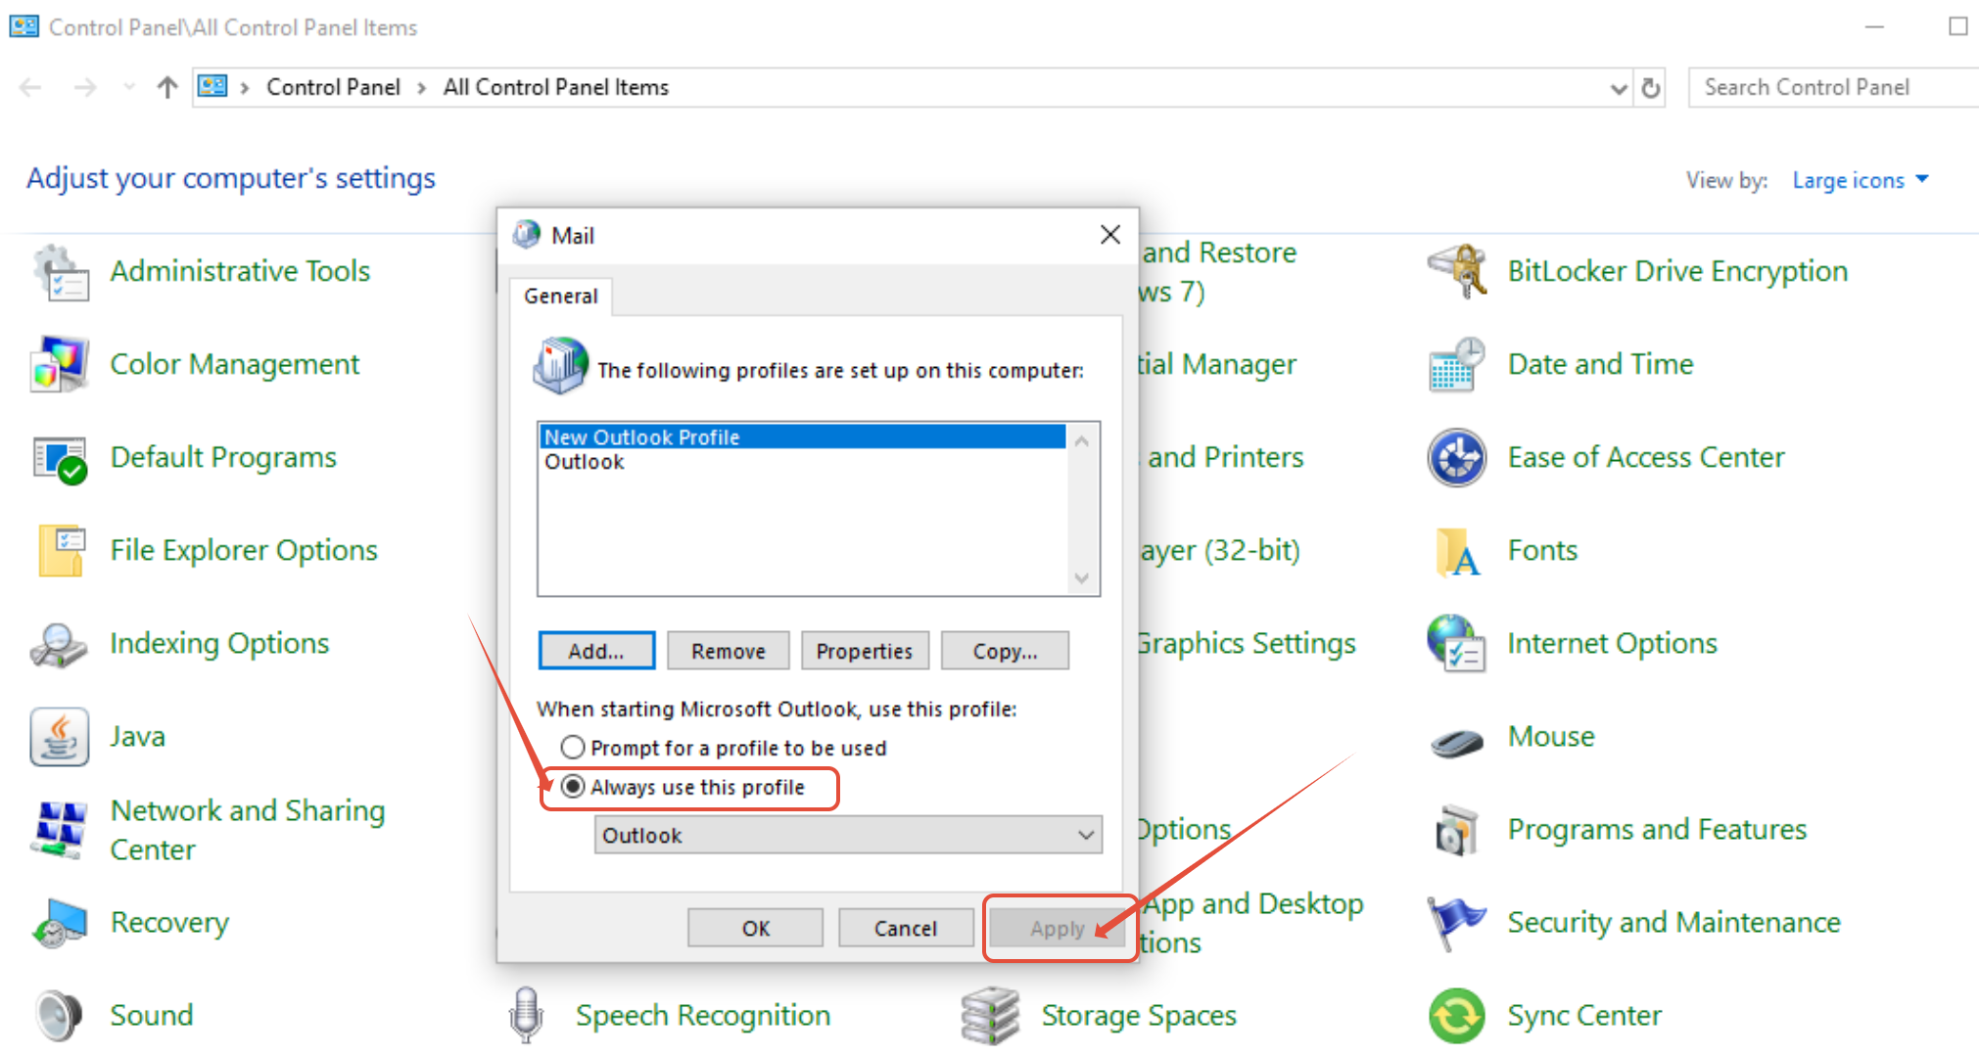Open Administrative Tools icon

(61, 272)
